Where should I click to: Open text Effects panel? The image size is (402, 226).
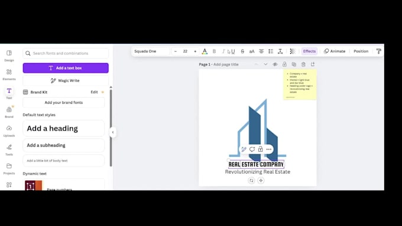(x=309, y=51)
